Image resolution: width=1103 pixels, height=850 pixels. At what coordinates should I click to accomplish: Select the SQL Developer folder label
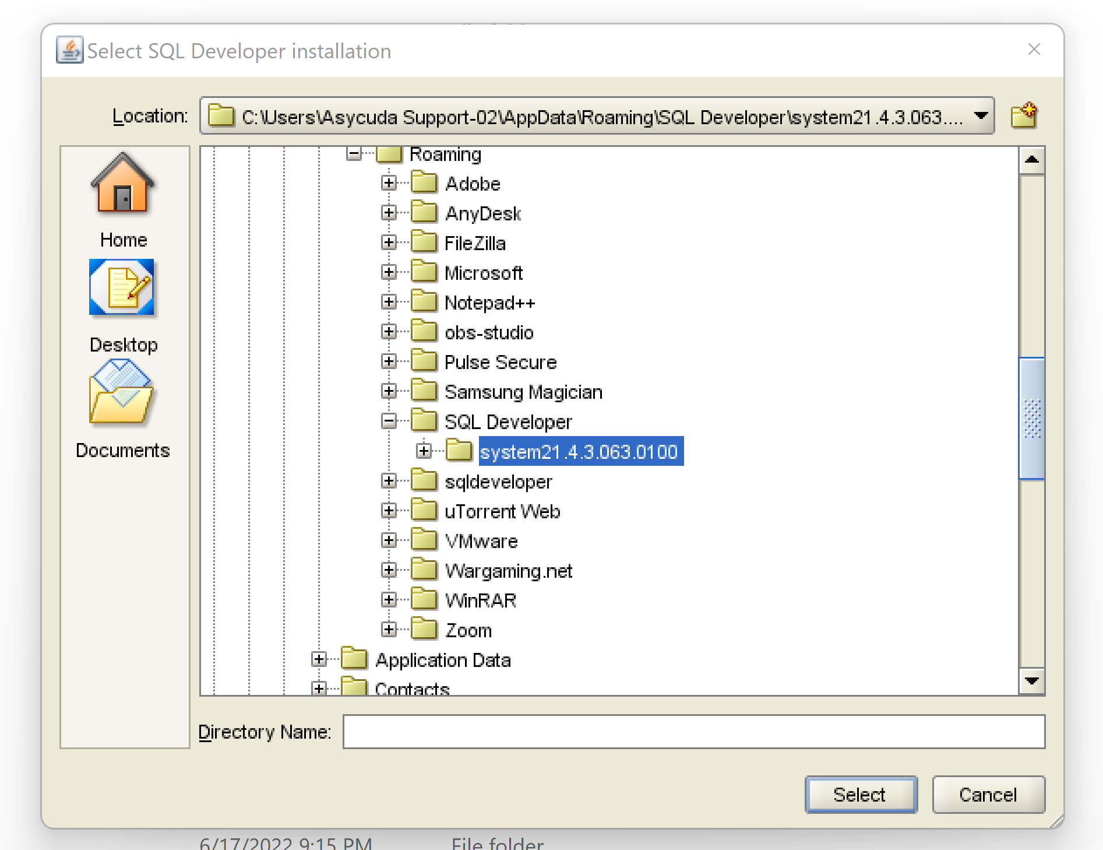[x=508, y=422]
